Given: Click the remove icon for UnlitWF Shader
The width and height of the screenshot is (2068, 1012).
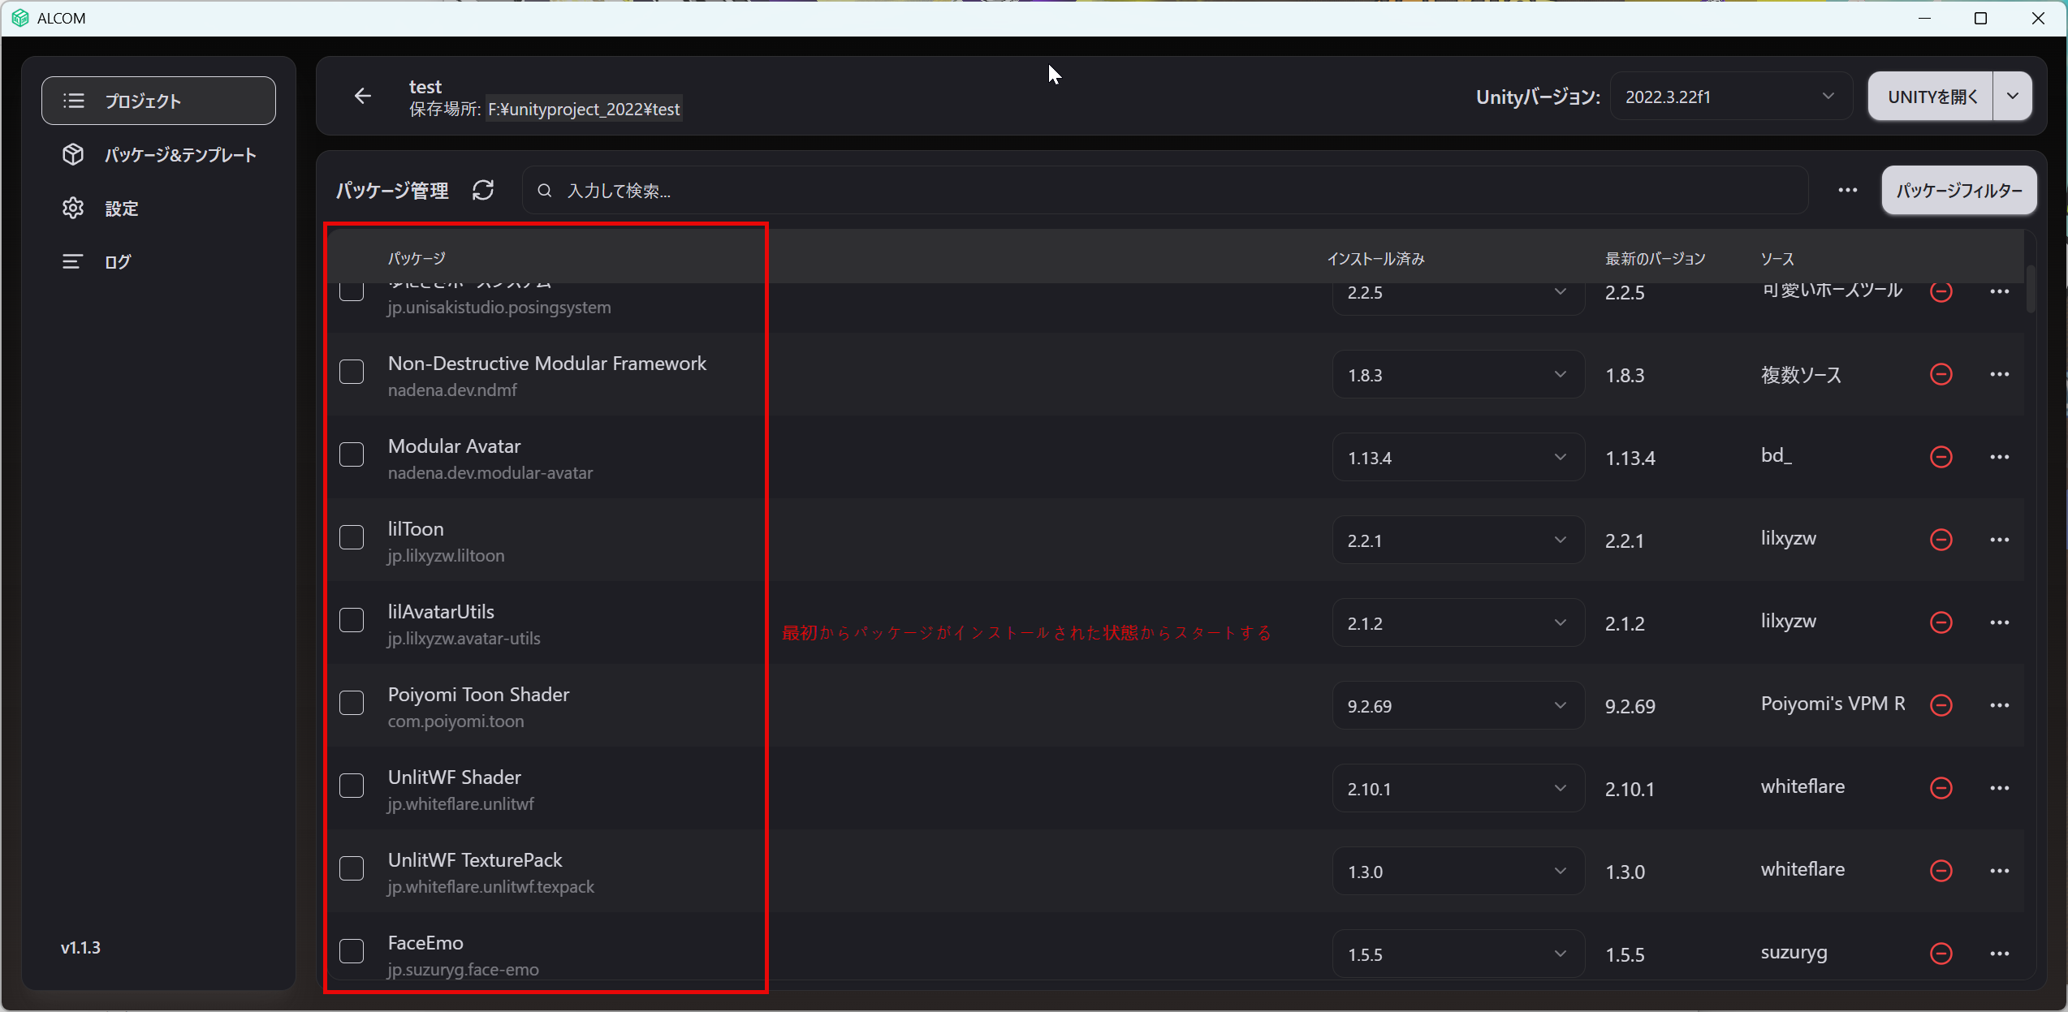Looking at the screenshot, I should click(1941, 788).
